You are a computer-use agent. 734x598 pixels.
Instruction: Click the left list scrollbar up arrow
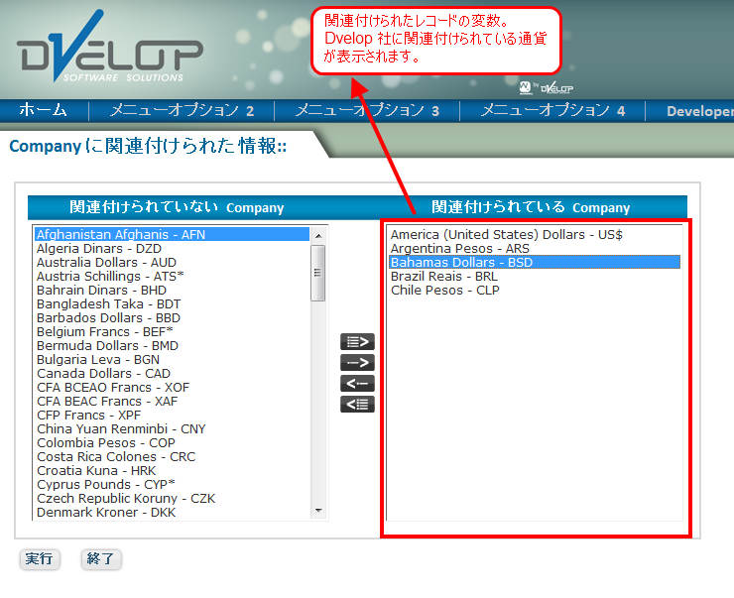[x=318, y=236]
